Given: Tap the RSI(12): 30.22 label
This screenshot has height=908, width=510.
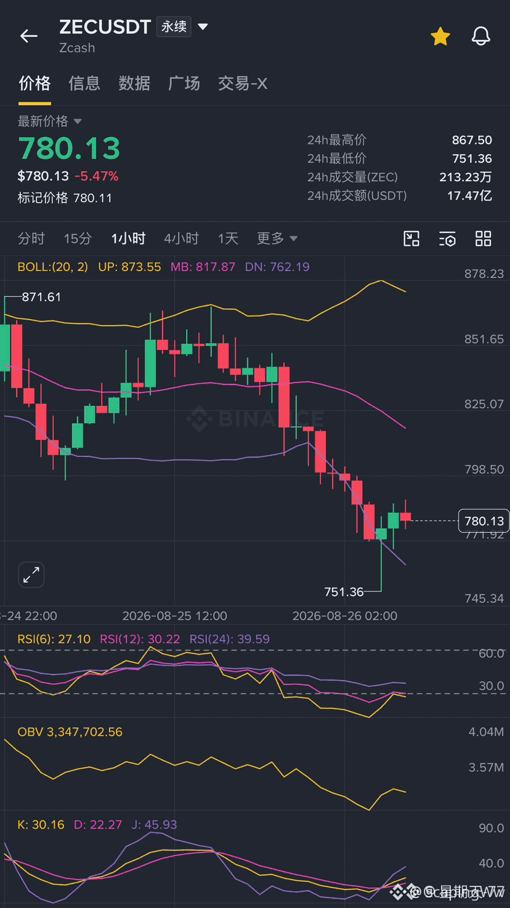Looking at the screenshot, I should 140,639.
